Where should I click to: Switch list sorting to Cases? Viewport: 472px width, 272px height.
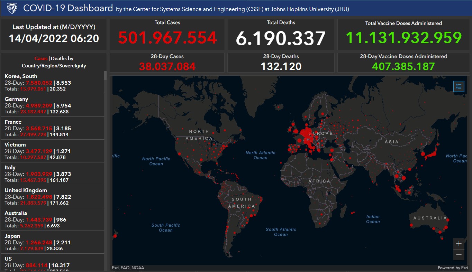click(x=41, y=59)
